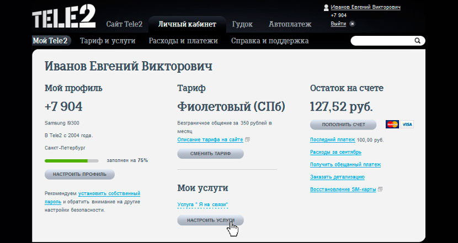Click the VISA payment icon
Screen dimensions: 458x243
click(407, 125)
